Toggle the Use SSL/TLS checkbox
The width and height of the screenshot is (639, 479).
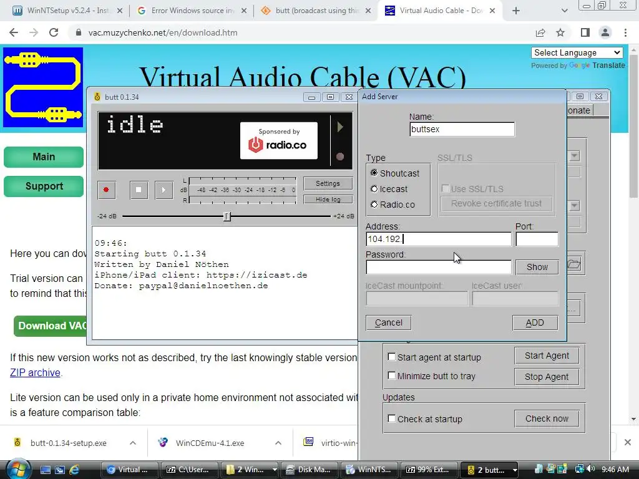(x=446, y=188)
